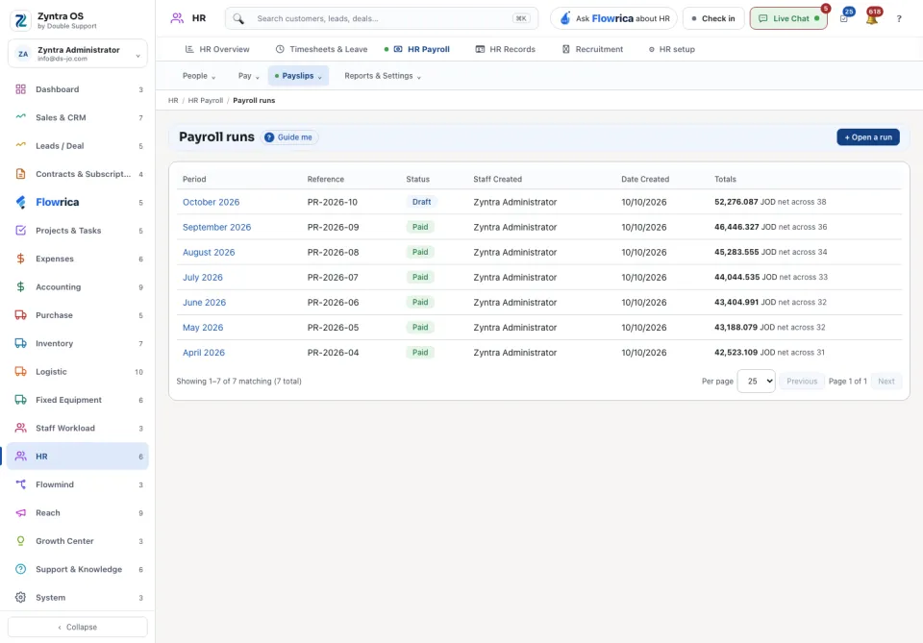Click the Guide me question icon
Image resolution: width=923 pixels, height=643 pixels.
click(x=269, y=137)
